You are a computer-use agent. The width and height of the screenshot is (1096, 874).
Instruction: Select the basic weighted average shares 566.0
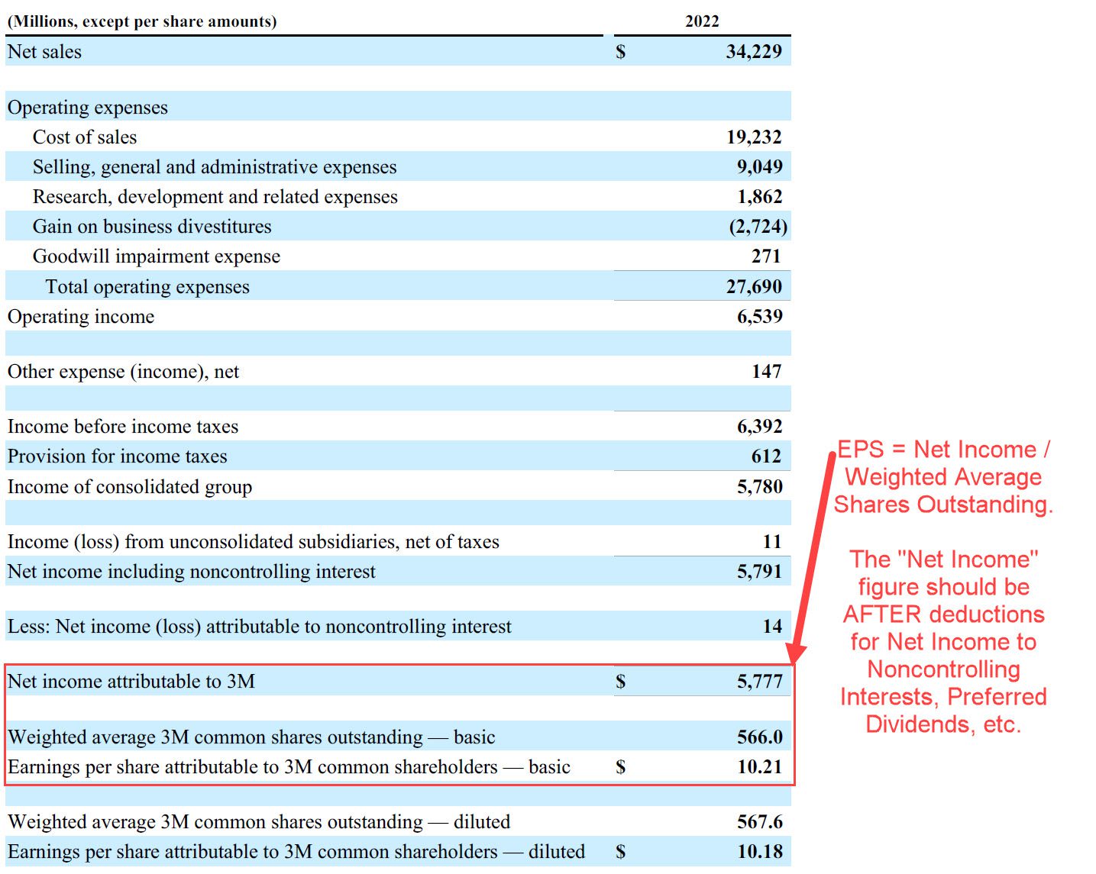tap(758, 737)
